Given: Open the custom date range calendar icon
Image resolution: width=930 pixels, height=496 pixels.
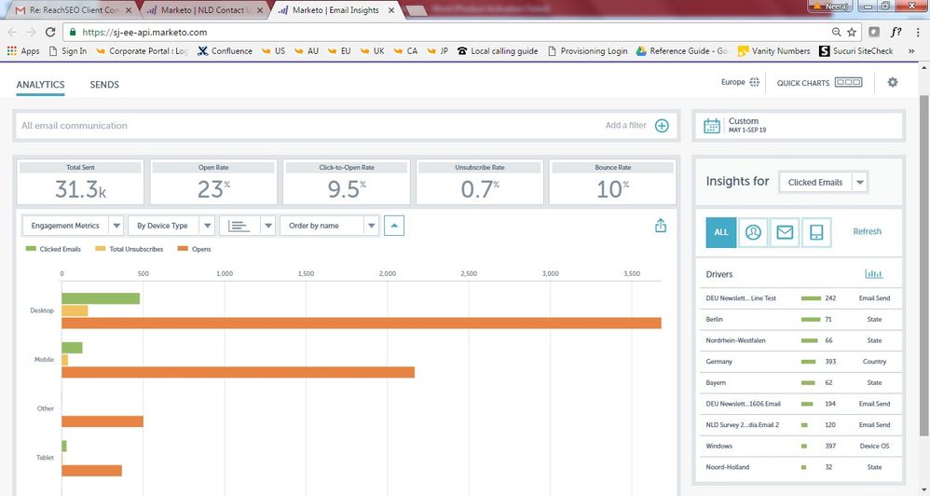Looking at the screenshot, I should [x=712, y=126].
